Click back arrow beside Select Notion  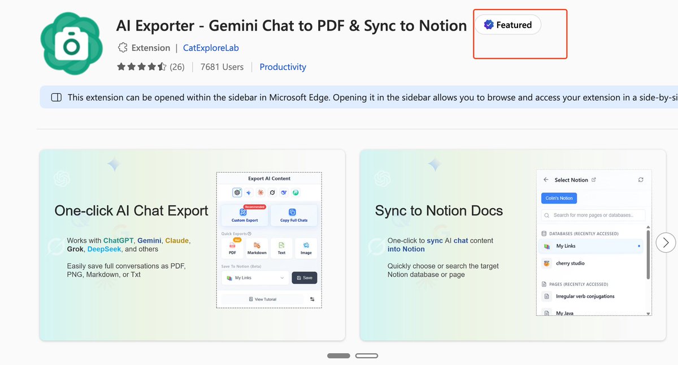point(546,180)
